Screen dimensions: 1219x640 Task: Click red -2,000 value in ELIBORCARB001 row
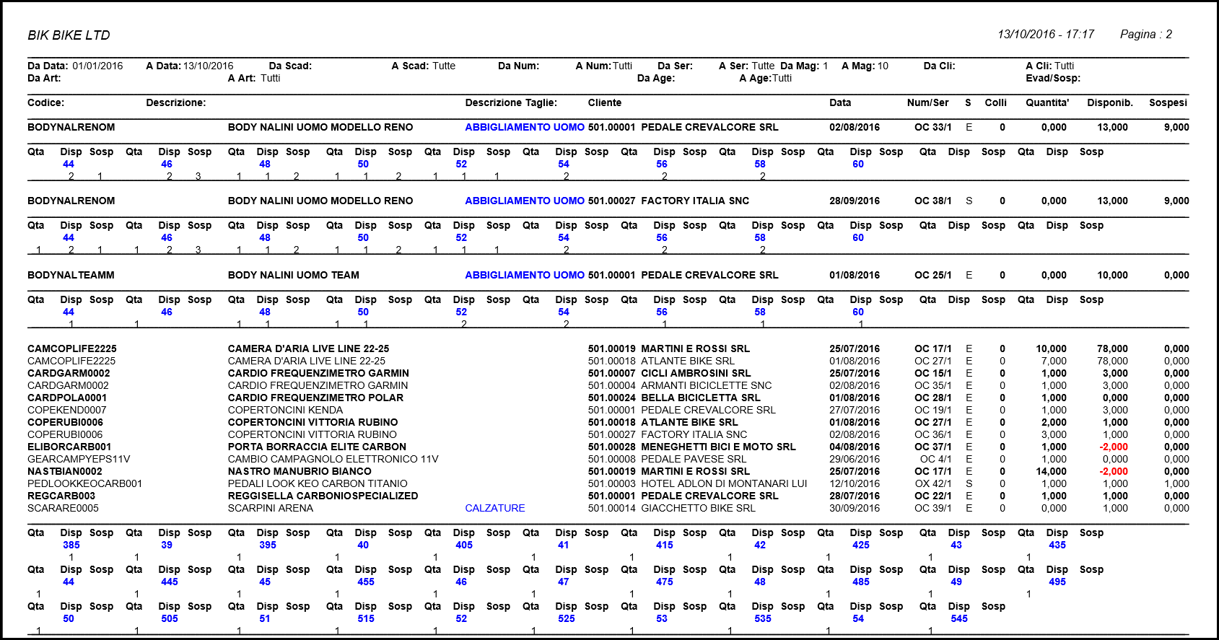pos(1113,447)
